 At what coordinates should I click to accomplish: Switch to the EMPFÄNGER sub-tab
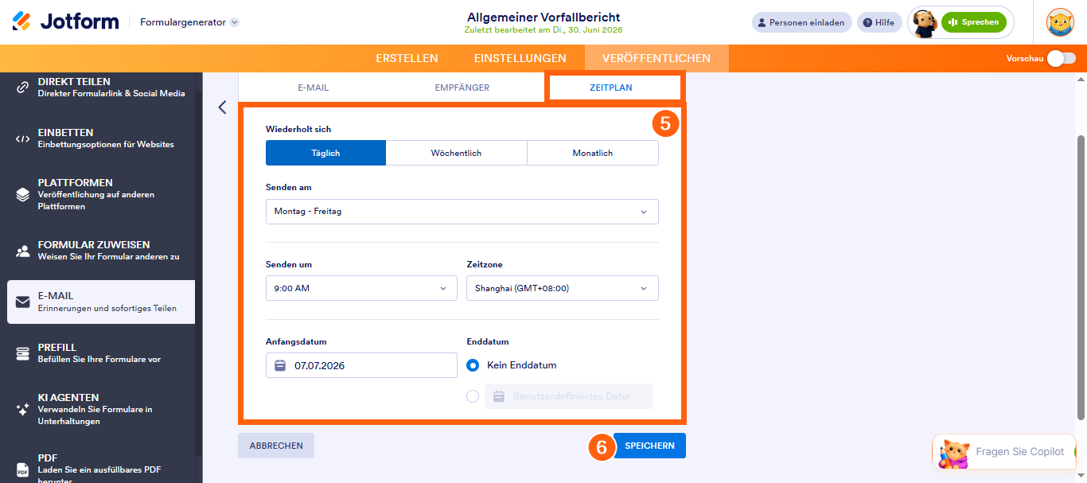point(462,88)
